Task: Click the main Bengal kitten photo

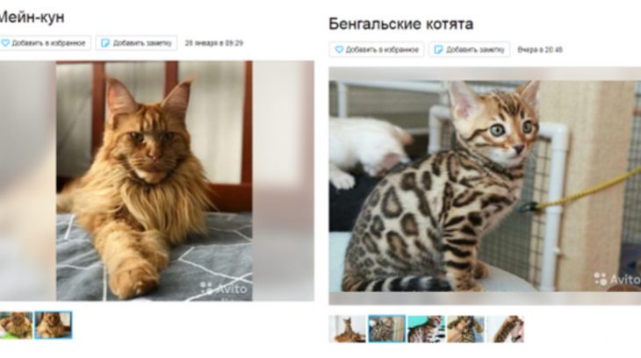Action: click(485, 186)
